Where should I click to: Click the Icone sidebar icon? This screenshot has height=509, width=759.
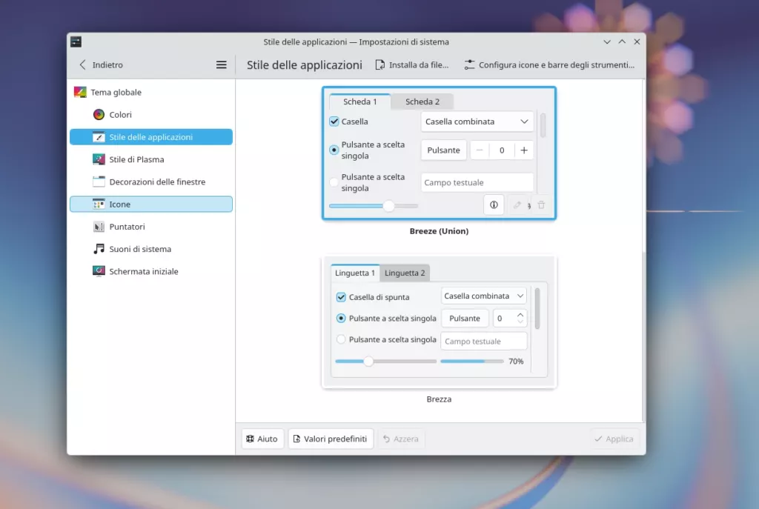coord(99,204)
